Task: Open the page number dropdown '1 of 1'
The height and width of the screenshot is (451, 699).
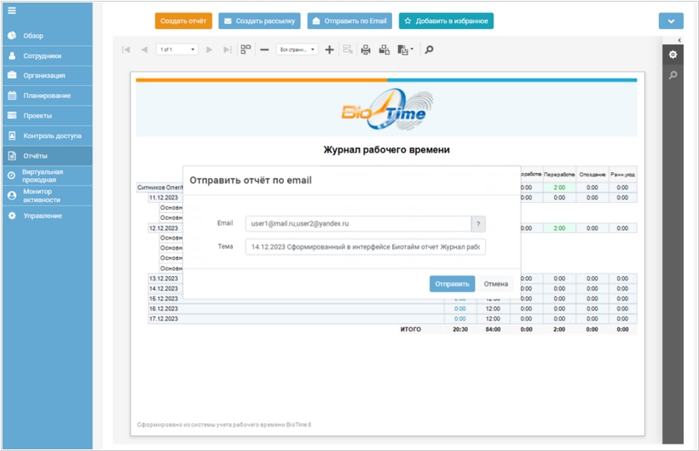Action: [x=177, y=50]
